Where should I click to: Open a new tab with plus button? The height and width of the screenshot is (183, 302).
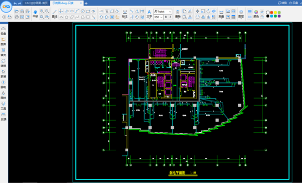[x=86, y=4]
